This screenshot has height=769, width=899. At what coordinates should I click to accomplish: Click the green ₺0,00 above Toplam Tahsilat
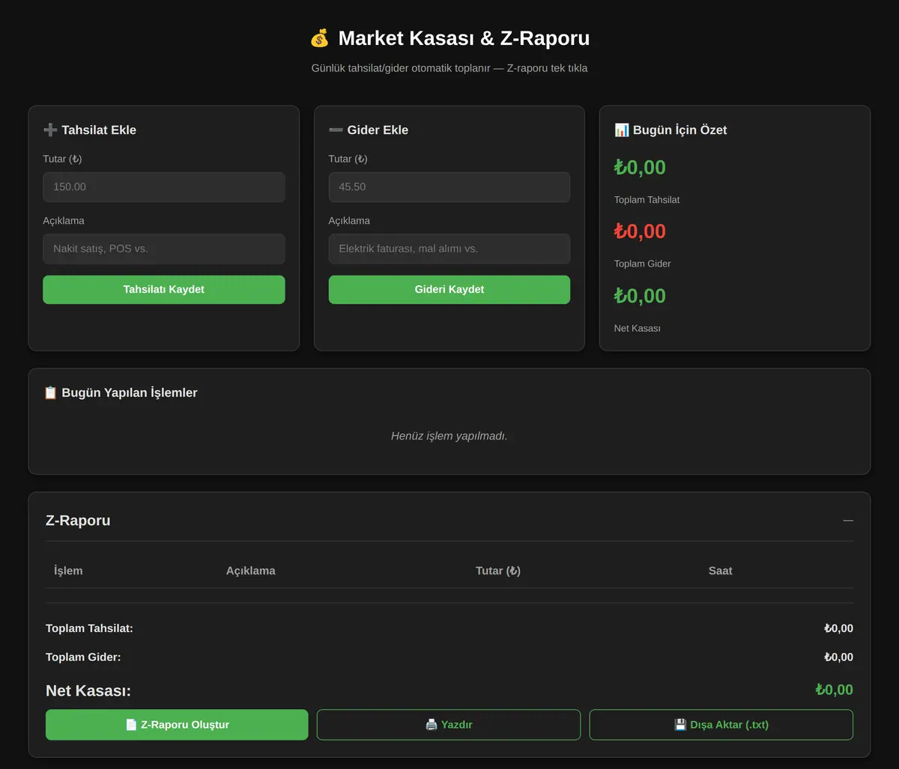pos(640,167)
